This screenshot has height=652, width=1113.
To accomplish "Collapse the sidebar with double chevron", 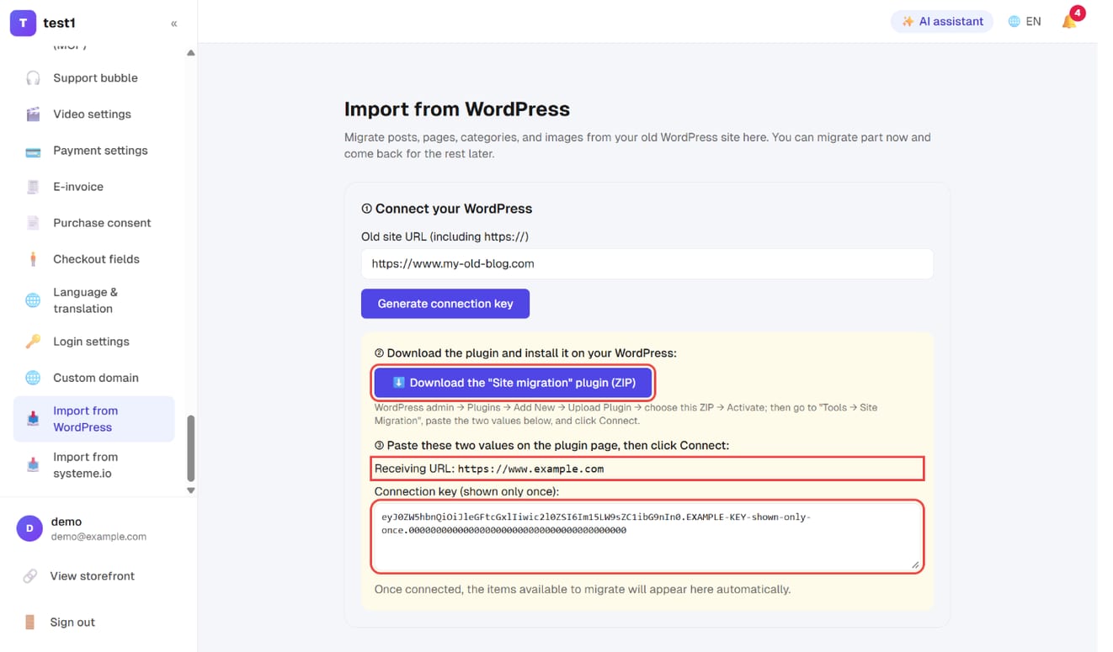I will point(174,24).
